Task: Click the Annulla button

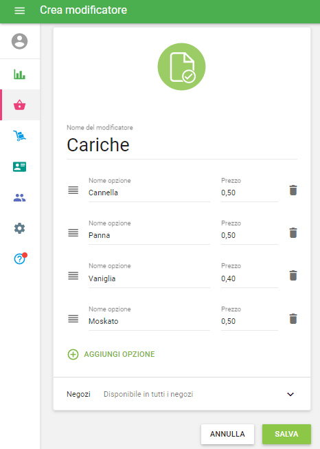Action: click(x=227, y=434)
